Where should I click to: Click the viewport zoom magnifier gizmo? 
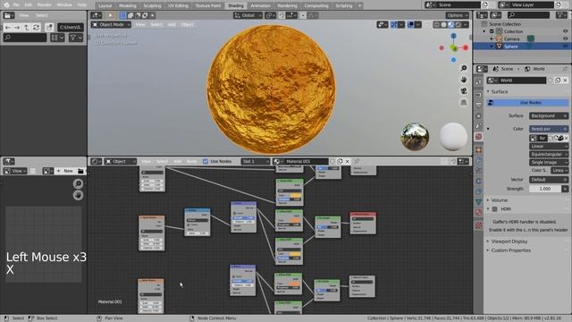point(464,68)
